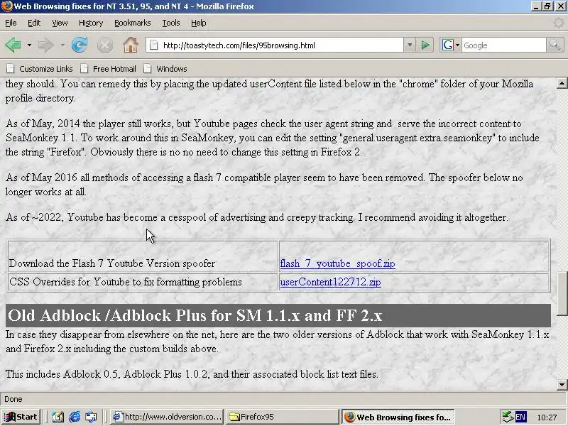This screenshot has height=426, width=568.
Task: Open the History menu
Action: coord(91,23)
